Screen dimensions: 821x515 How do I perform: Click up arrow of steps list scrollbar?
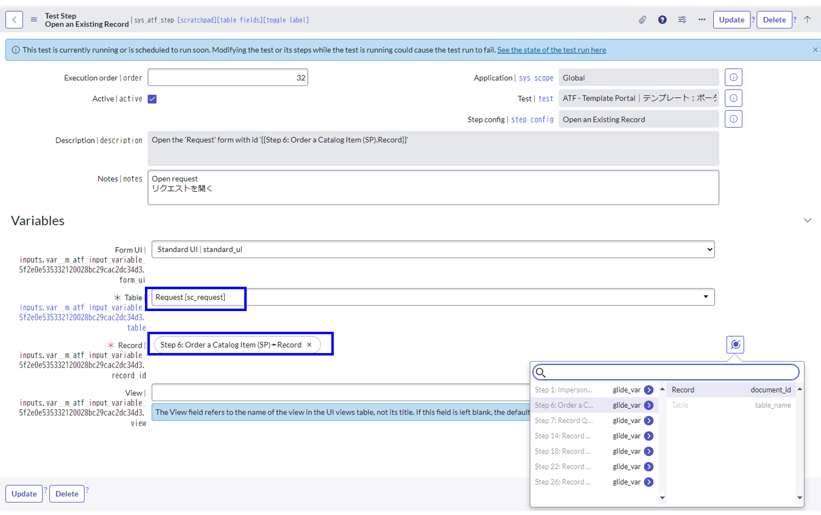663,389
